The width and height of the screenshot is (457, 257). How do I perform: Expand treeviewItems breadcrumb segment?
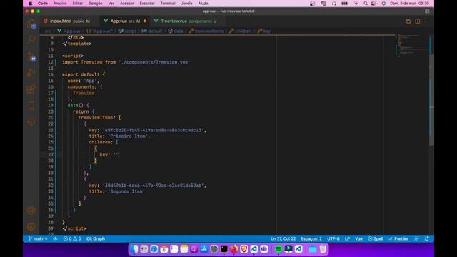(x=206, y=31)
